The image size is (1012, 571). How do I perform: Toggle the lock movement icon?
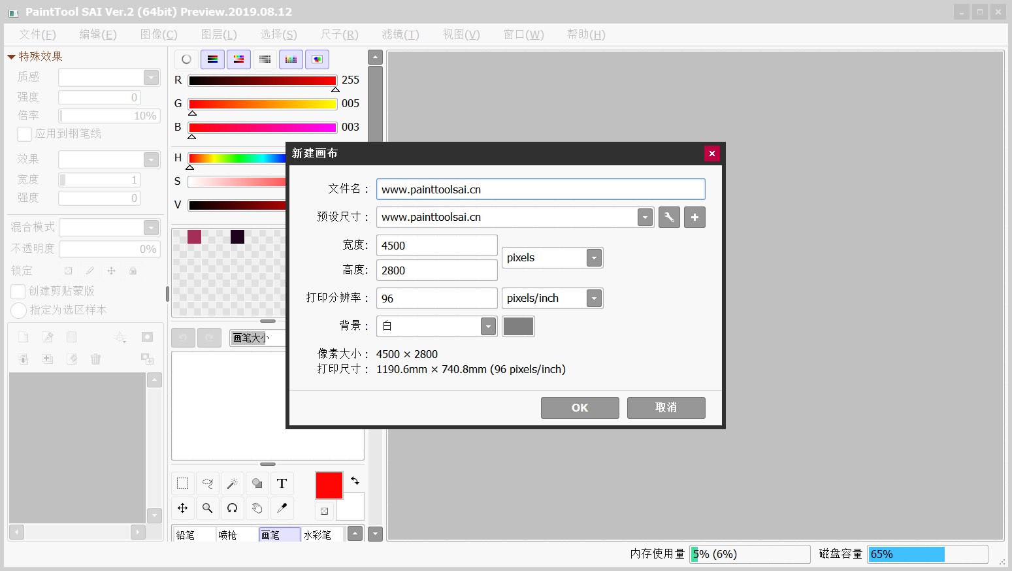111,270
